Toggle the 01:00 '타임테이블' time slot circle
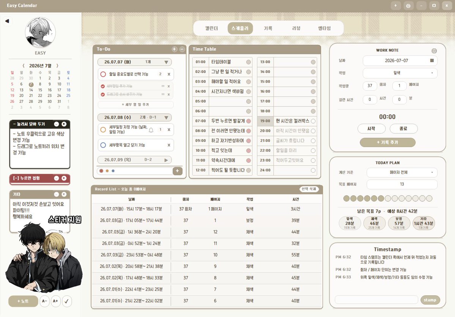Image resolution: width=455 pixels, height=317 pixels. (249, 62)
